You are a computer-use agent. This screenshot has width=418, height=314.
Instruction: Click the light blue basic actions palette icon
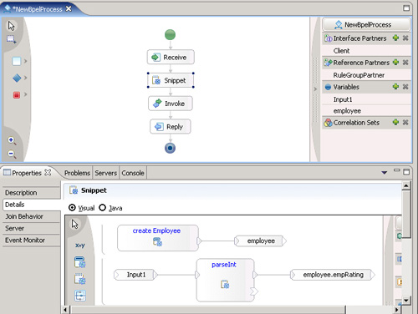(17, 61)
